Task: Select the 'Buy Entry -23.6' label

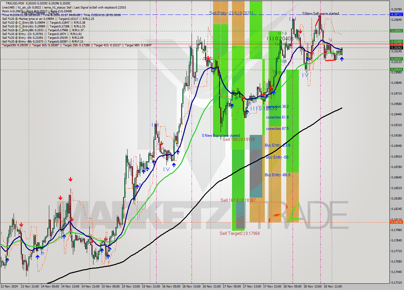Action: pos(277,145)
